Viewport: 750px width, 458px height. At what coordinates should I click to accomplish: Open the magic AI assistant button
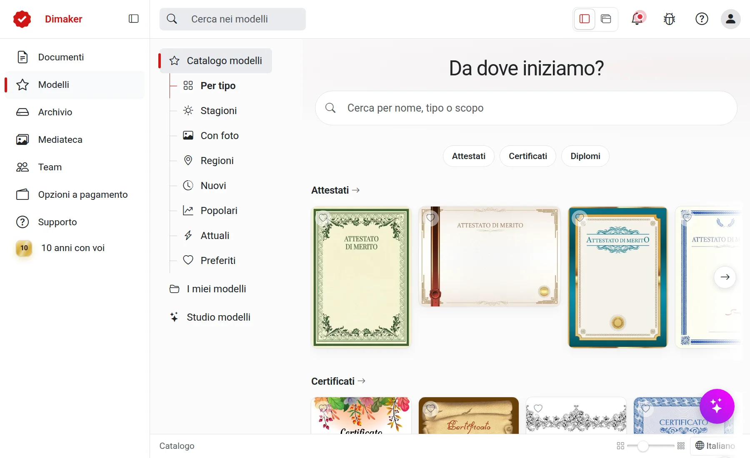(x=717, y=406)
